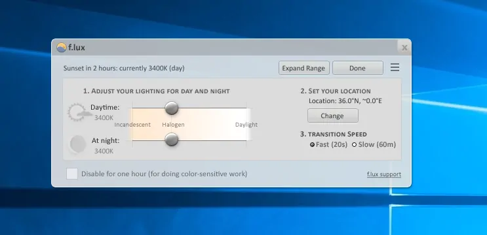This screenshot has width=487, height=235.
Task: Close the f.lux window
Action: 404,47
